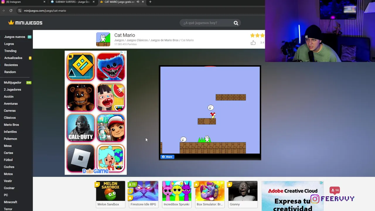The height and width of the screenshot is (211, 375).
Task: Click Juegos de Mario Bros breadcrumb
Action: point(164,40)
